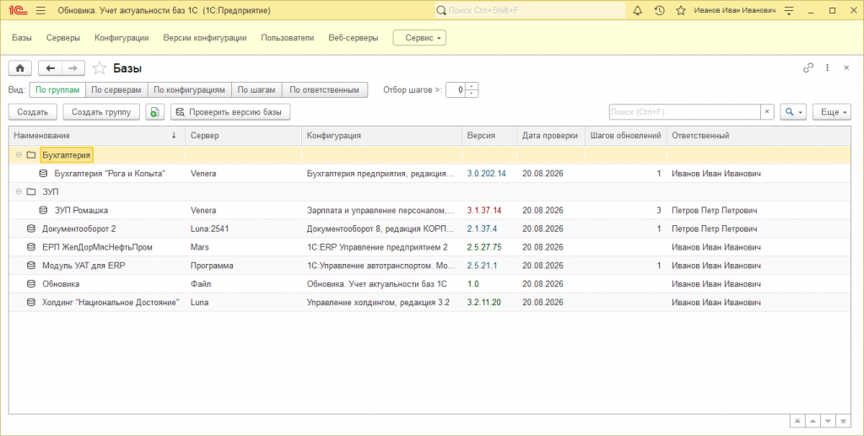
Task: Clear the search field
Action: (767, 112)
